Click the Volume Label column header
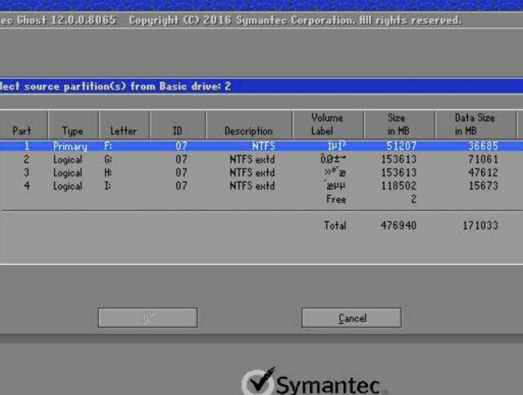This screenshot has width=523, height=395. 328,125
